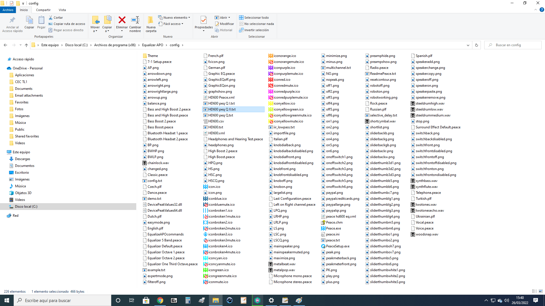This screenshot has width=545, height=306.
Task: Select the iconorange.ico file
Action: pyautogui.click(x=282, y=56)
